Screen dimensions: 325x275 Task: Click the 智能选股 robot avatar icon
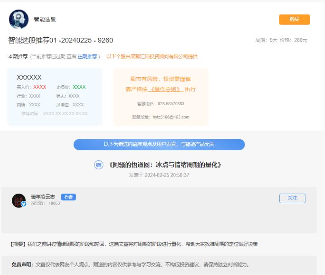coord(19,19)
